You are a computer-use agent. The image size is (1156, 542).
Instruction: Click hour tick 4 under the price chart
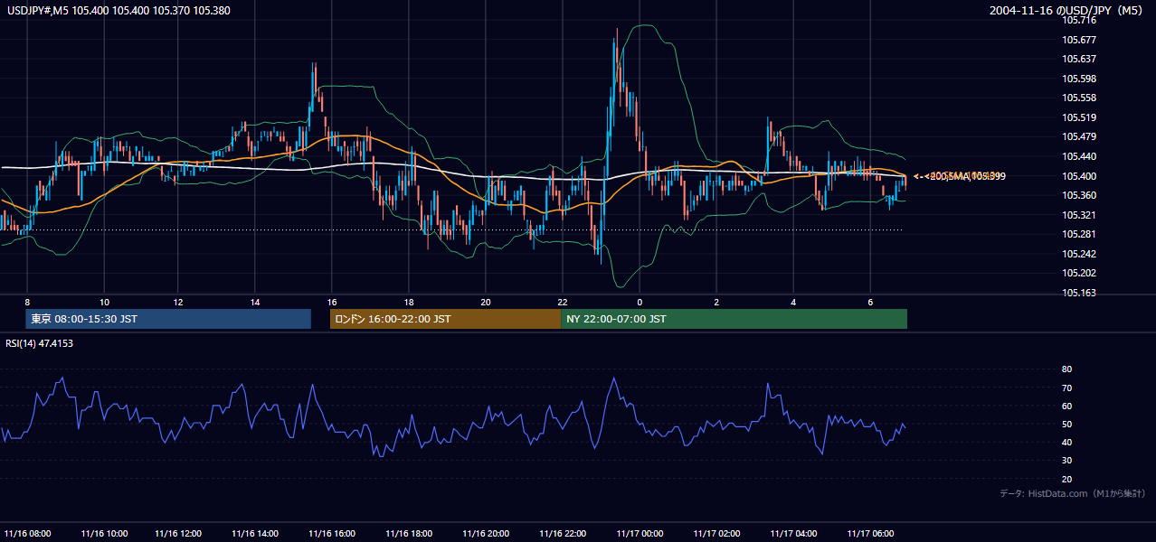coord(793,302)
